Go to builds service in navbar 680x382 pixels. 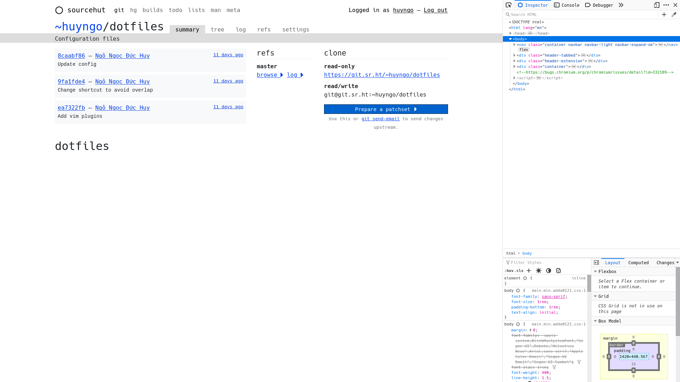153,10
